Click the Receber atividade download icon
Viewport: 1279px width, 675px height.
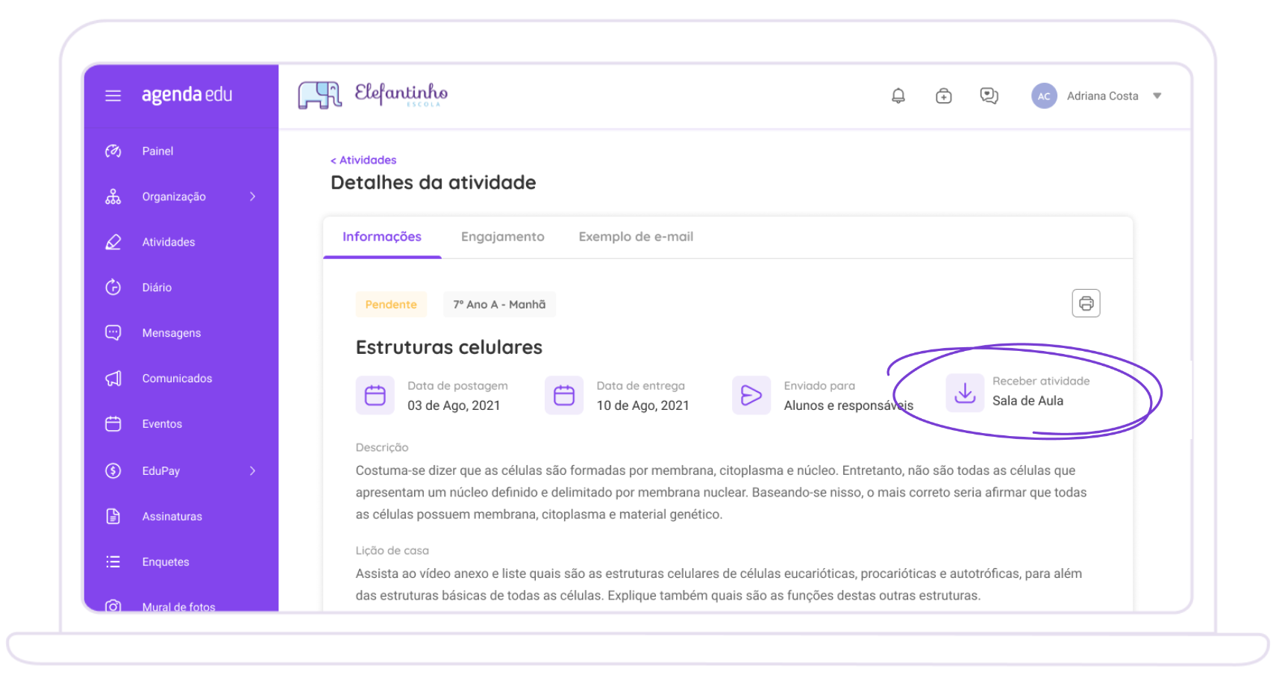click(965, 393)
